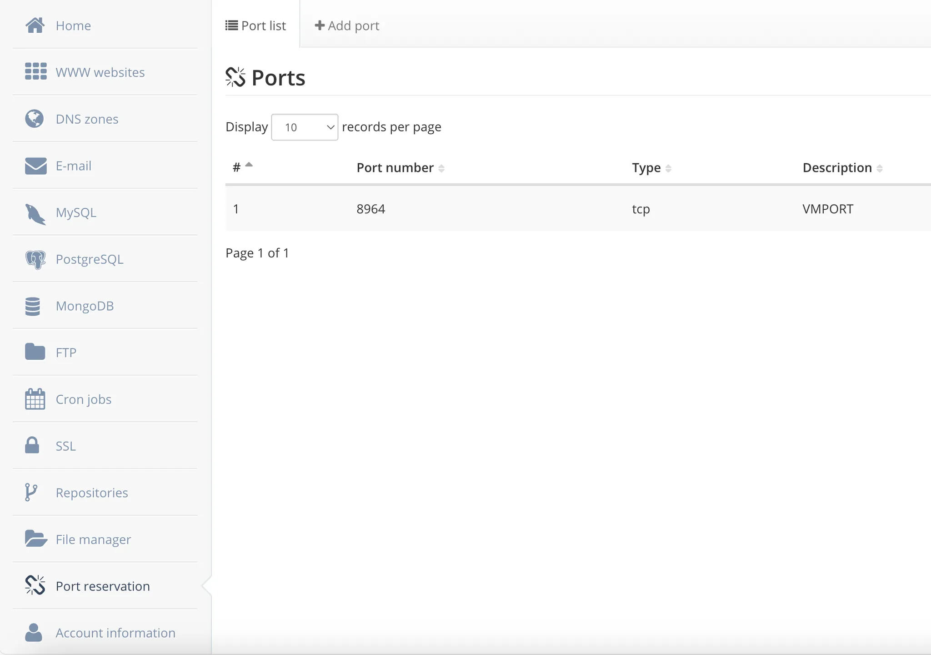Open MongoDB via the database stack icon
The image size is (931, 655).
34,306
